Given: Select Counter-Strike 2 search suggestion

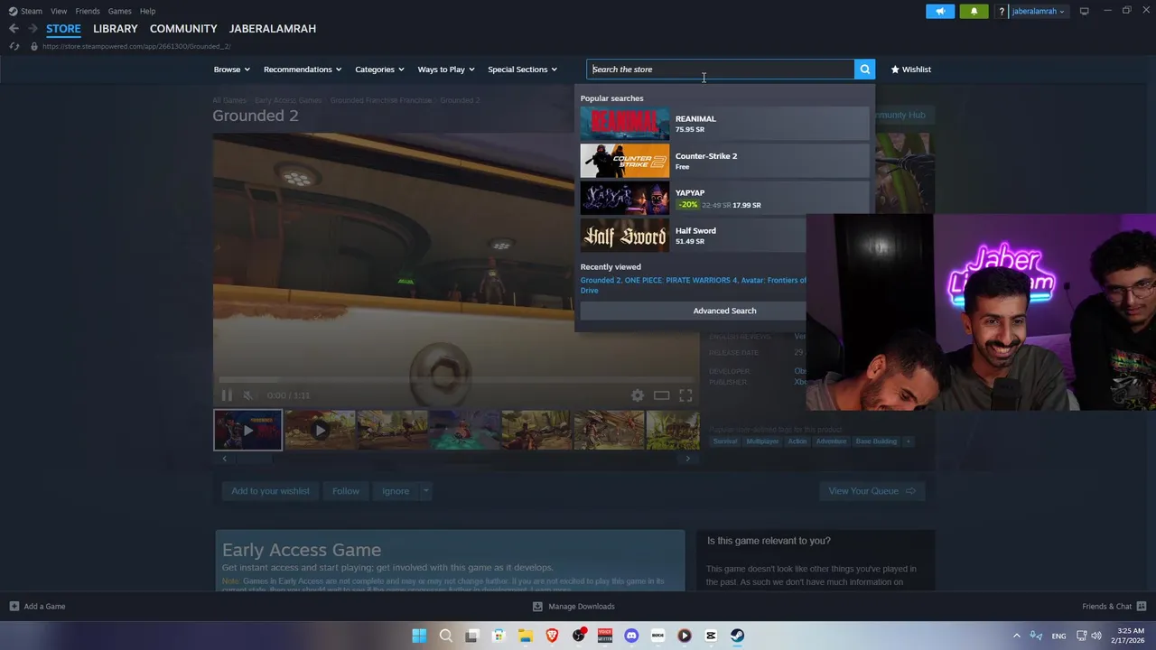Looking at the screenshot, I should pos(724,161).
